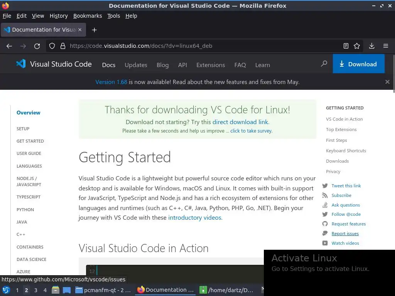The width and height of the screenshot is (395, 296).
Task: Open the History menu
Action: (59, 16)
